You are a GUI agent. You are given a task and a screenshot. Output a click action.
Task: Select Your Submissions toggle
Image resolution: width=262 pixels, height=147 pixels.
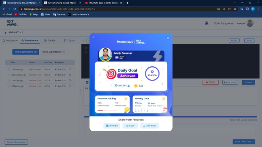[26, 52]
